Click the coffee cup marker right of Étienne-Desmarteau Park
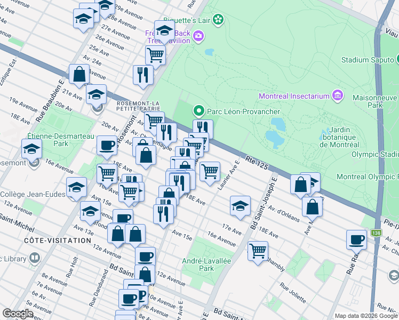This screenshot has height=320, width=399. (x=107, y=146)
